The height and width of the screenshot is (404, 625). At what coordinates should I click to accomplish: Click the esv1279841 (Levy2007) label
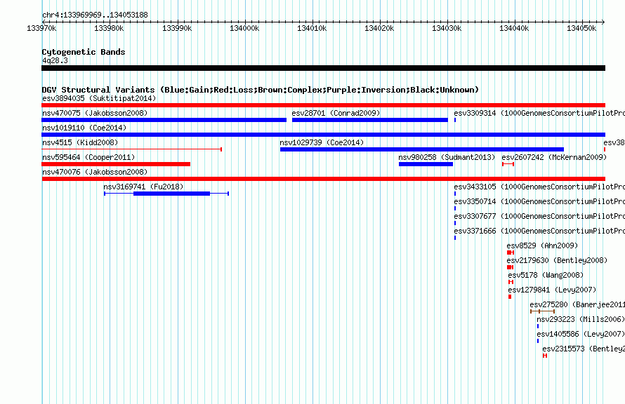[552, 290]
